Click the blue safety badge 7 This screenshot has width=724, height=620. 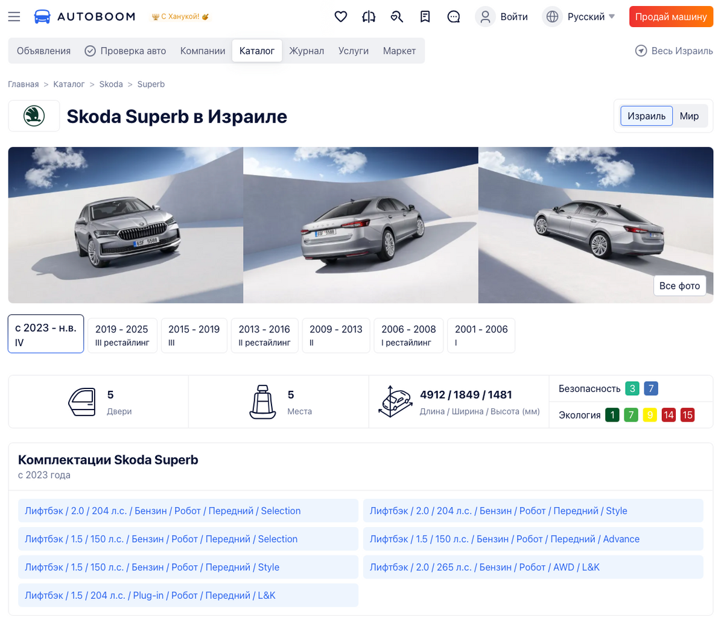[651, 388]
